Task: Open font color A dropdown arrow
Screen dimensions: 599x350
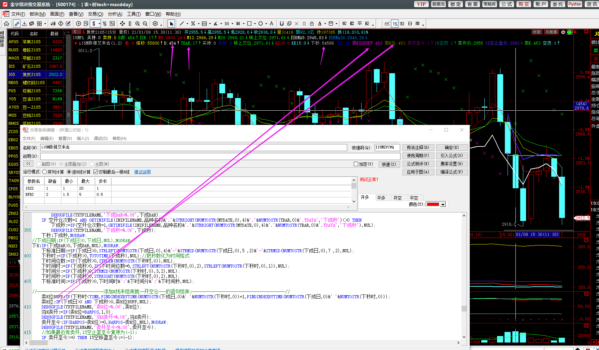Action: click(x=325, y=24)
